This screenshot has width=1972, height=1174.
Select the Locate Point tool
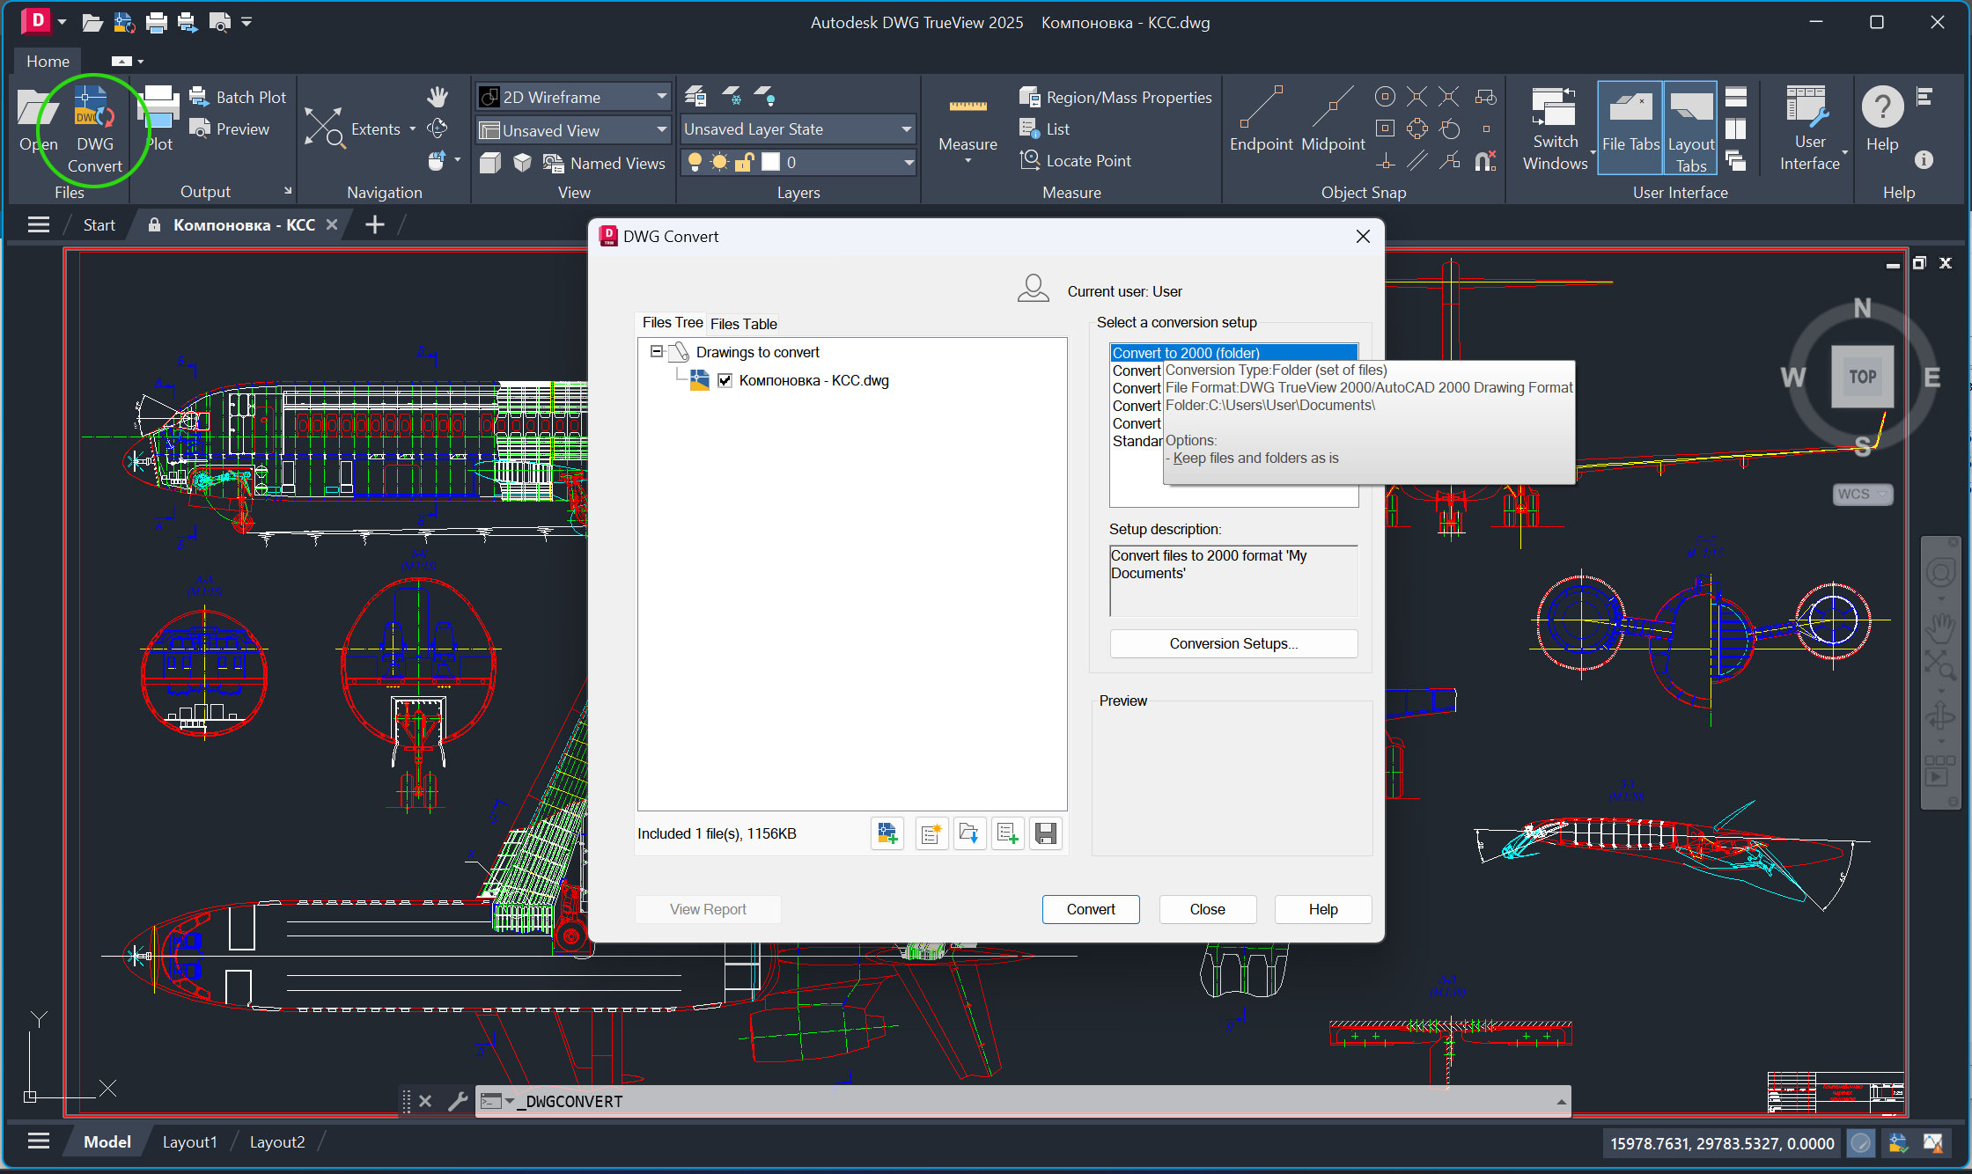1075,161
